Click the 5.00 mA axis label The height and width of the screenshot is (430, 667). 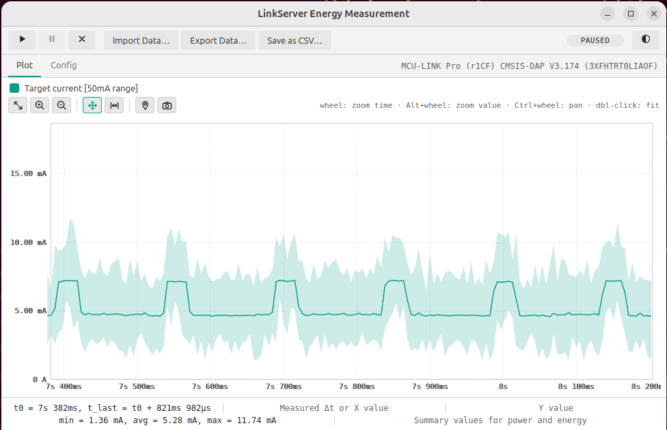tap(31, 311)
